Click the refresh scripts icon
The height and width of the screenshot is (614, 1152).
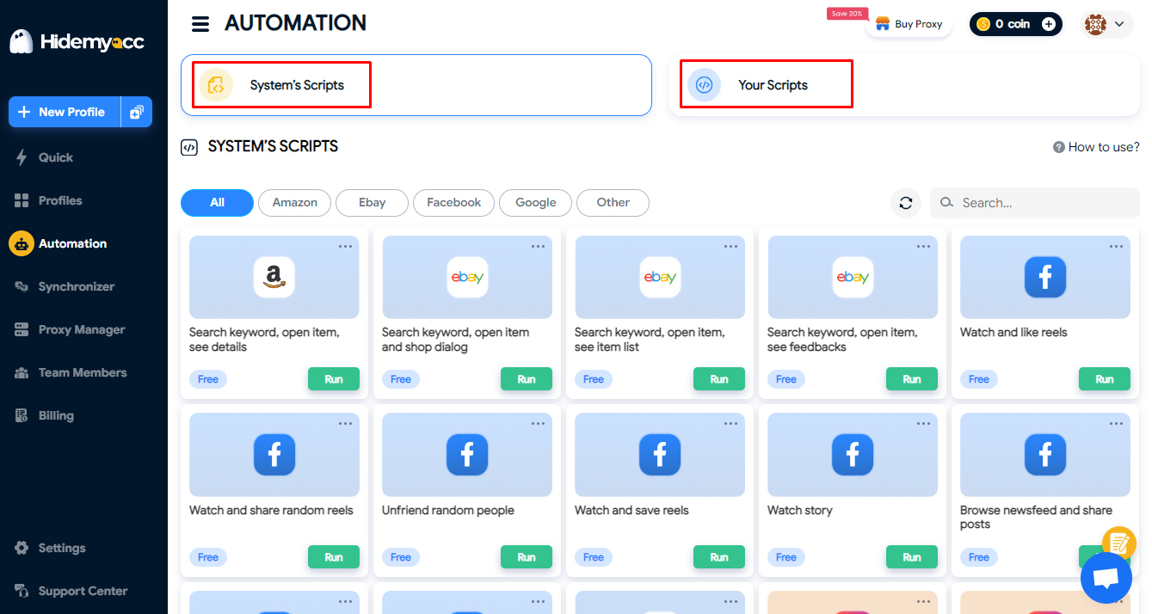tap(905, 202)
